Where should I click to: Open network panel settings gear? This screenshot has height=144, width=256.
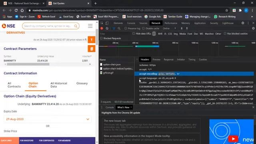click(x=253, y=28)
